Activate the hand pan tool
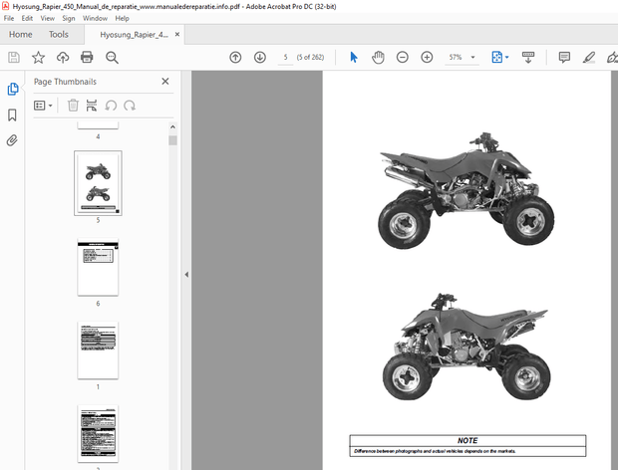Viewport: 618px width, 470px height. pos(378,58)
